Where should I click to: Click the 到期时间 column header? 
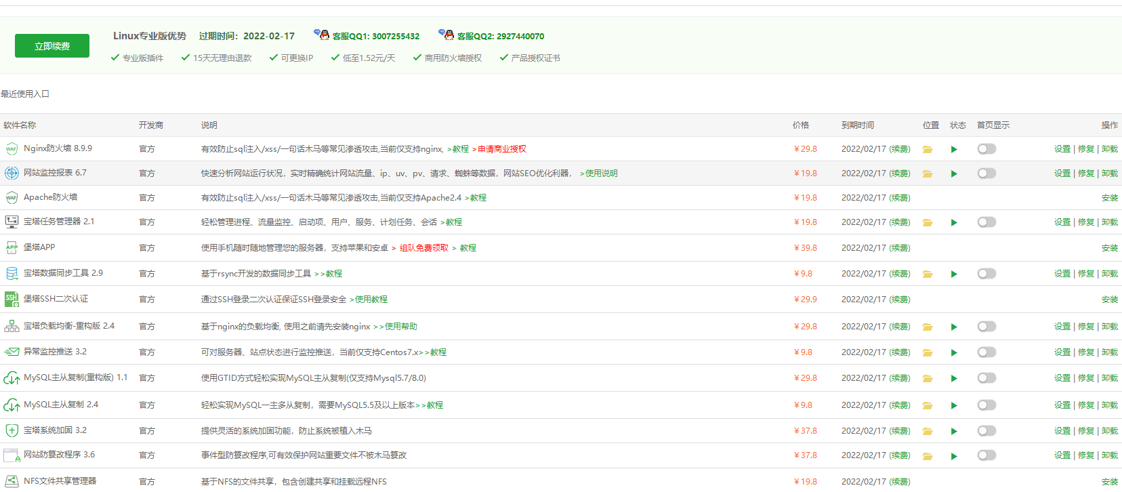click(858, 125)
